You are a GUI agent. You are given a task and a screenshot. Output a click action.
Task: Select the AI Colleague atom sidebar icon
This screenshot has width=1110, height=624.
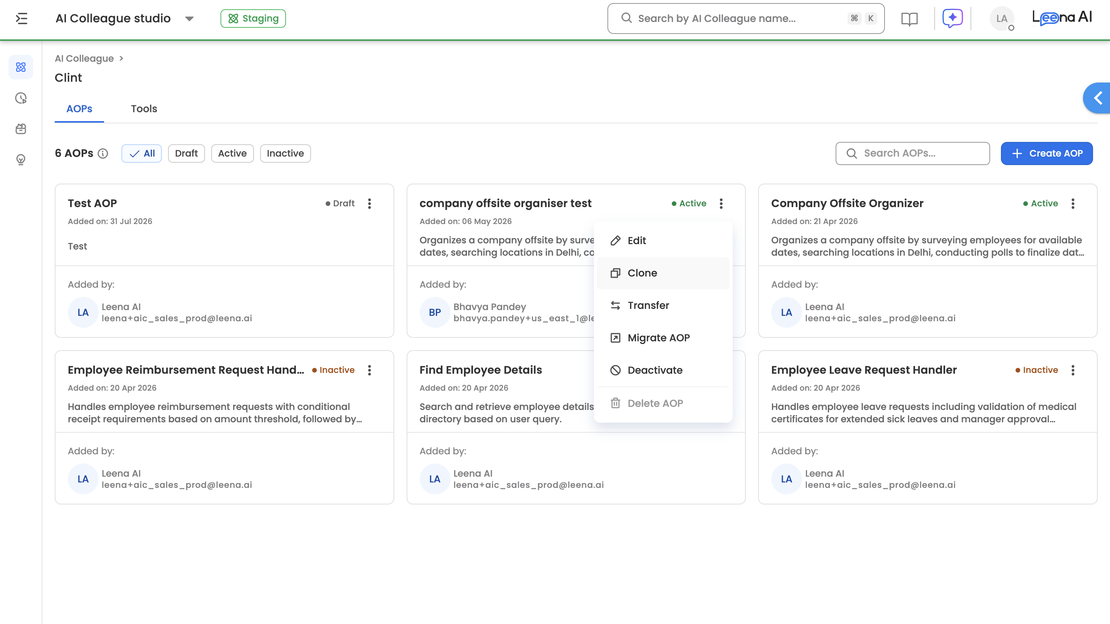coord(21,67)
